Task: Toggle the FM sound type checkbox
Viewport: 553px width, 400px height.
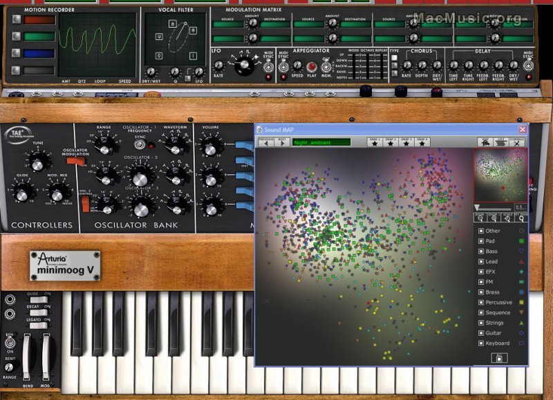Action: [x=480, y=282]
